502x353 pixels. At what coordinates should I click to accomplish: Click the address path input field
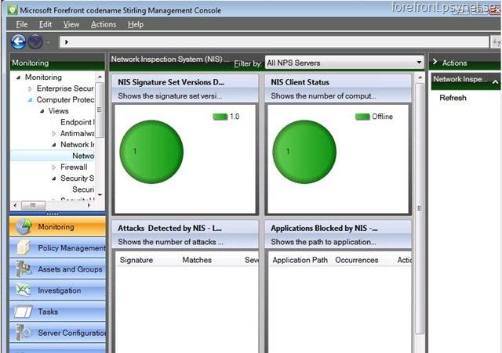tap(235, 41)
